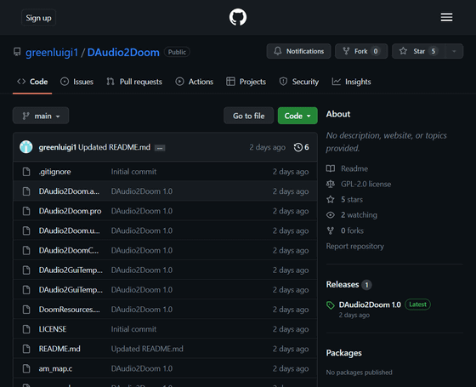Click the Readme link in About
Image resolution: width=476 pixels, height=387 pixels.
[354, 168]
